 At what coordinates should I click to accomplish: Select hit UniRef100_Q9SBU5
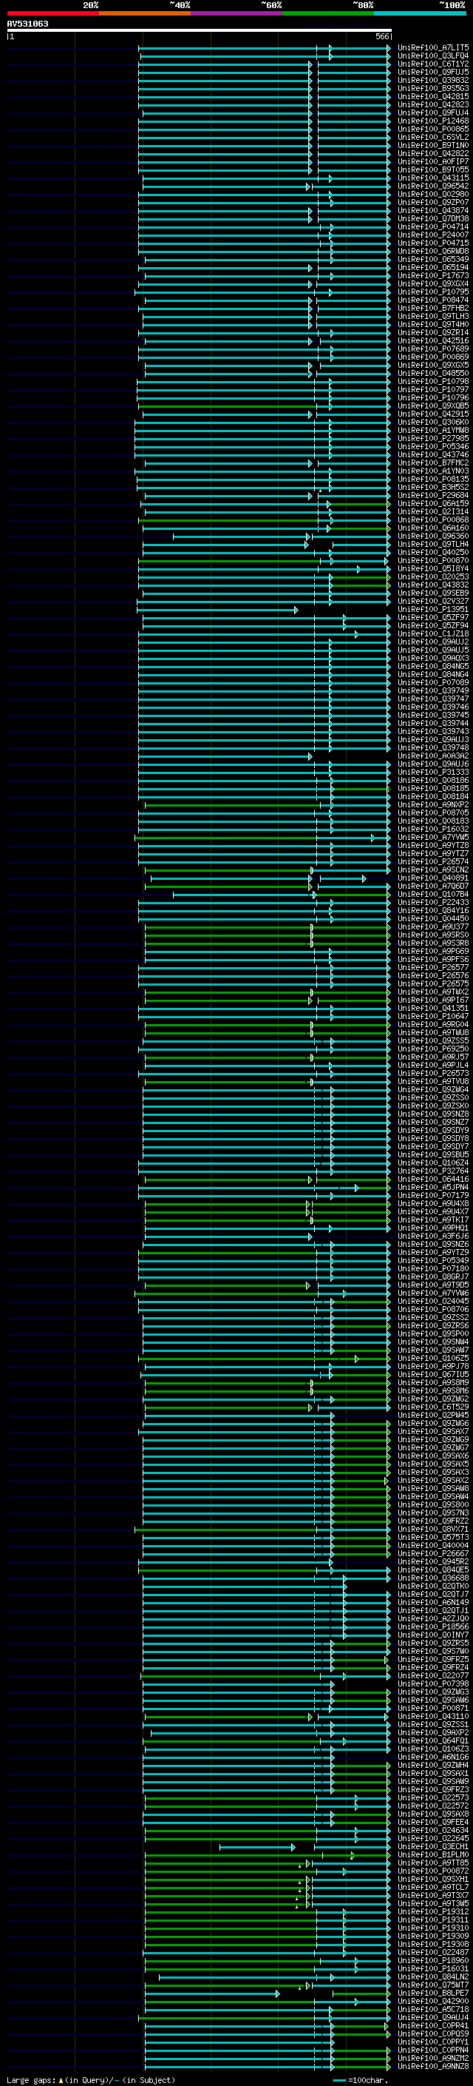[x=433, y=1155]
